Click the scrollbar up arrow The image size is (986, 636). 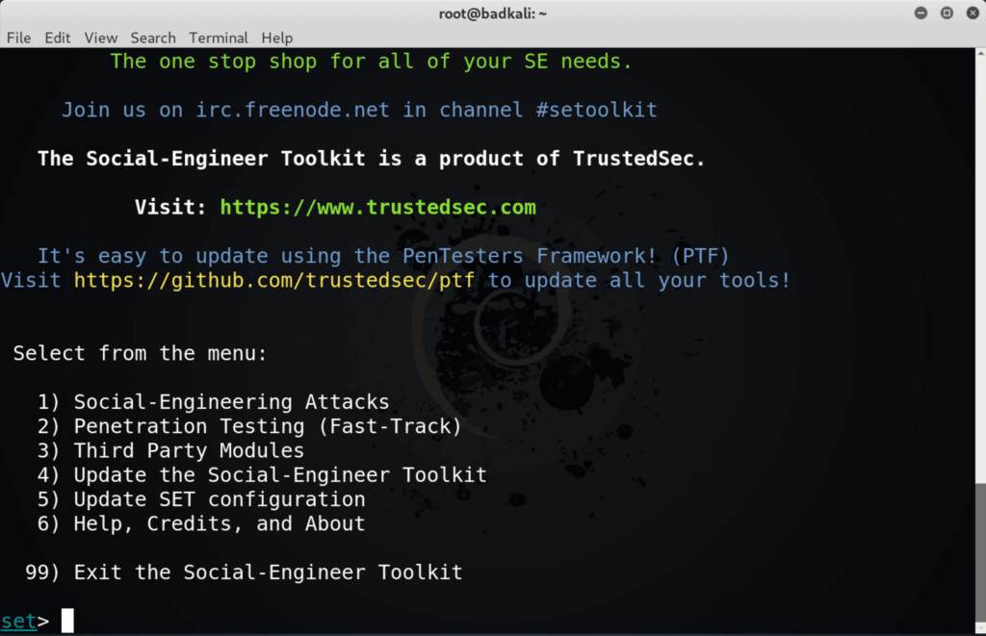(980, 54)
